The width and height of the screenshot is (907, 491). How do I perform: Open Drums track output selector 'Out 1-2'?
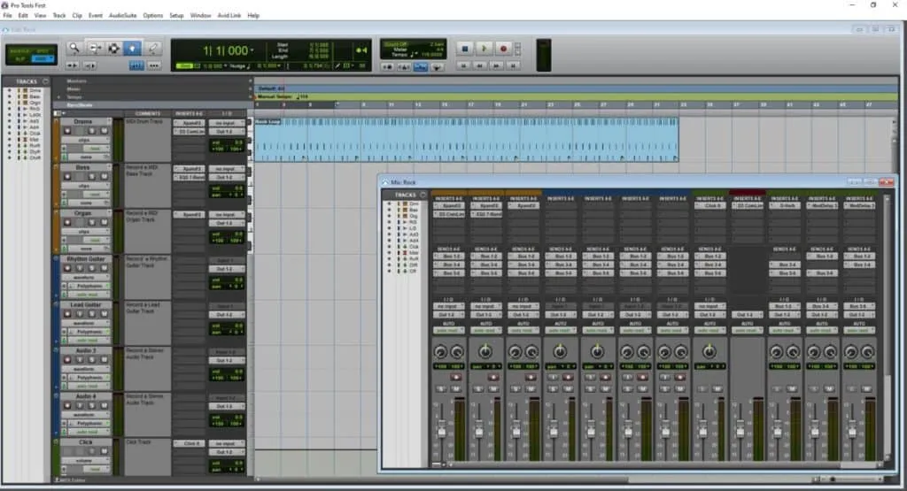click(x=226, y=132)
